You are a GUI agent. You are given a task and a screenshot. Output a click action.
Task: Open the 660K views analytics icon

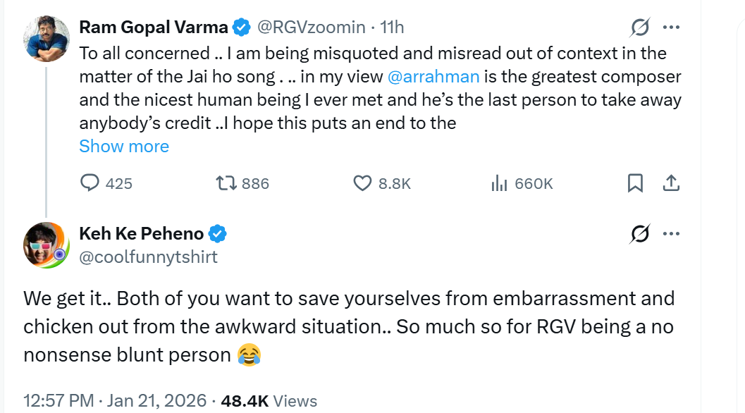click(499, 183)
